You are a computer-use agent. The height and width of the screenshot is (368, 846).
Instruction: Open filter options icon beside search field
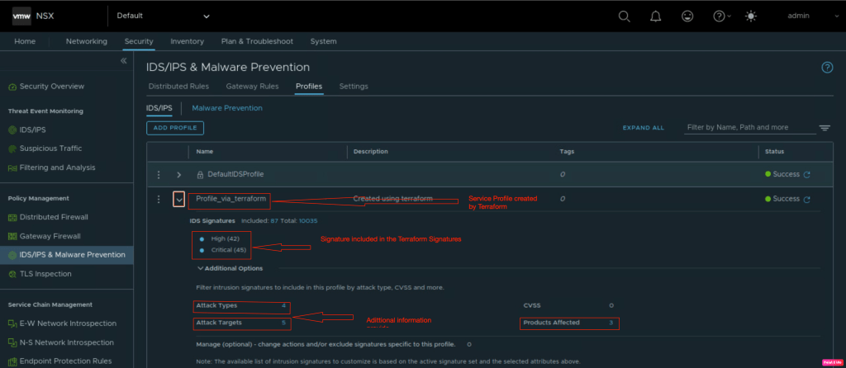825,128
